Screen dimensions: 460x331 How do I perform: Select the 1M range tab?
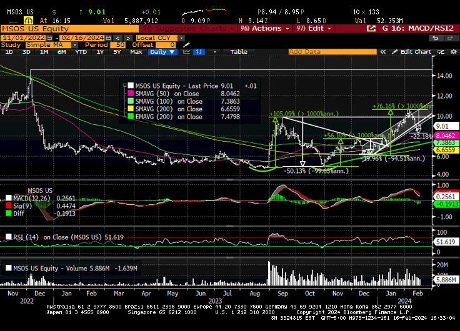44,52
